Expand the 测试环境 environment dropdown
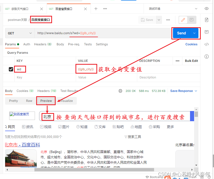Viewport: 214px width, 179px height. pos(196,9)
